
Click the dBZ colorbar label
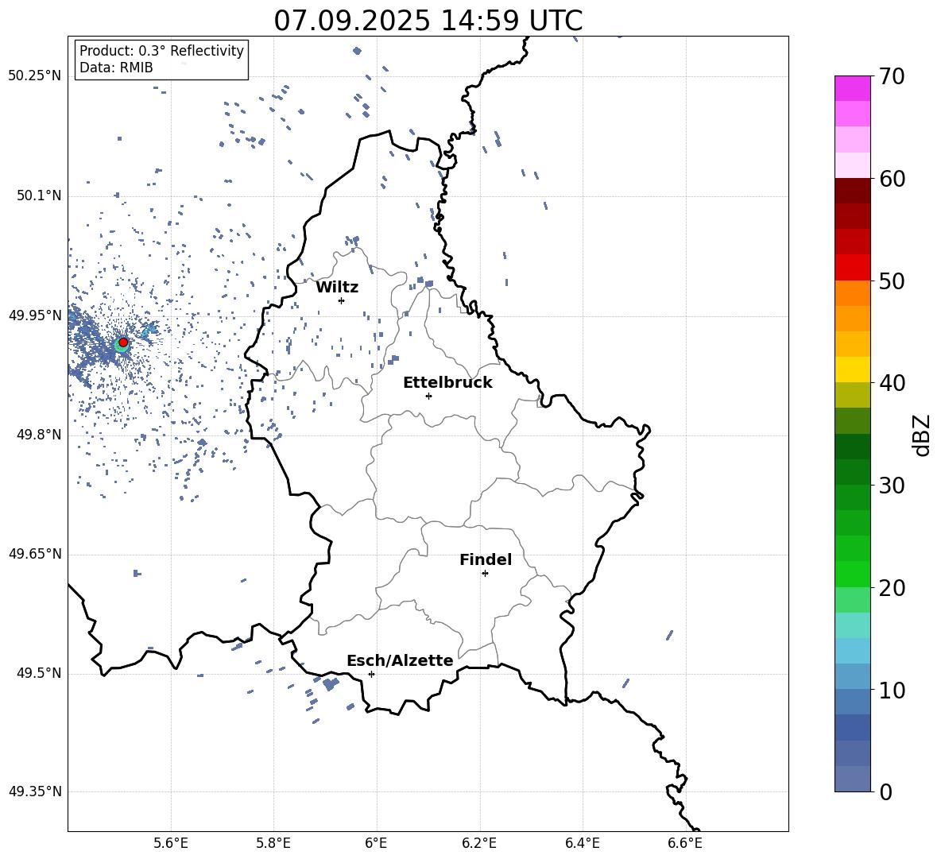pyautogui.click(x=923, y=435)
